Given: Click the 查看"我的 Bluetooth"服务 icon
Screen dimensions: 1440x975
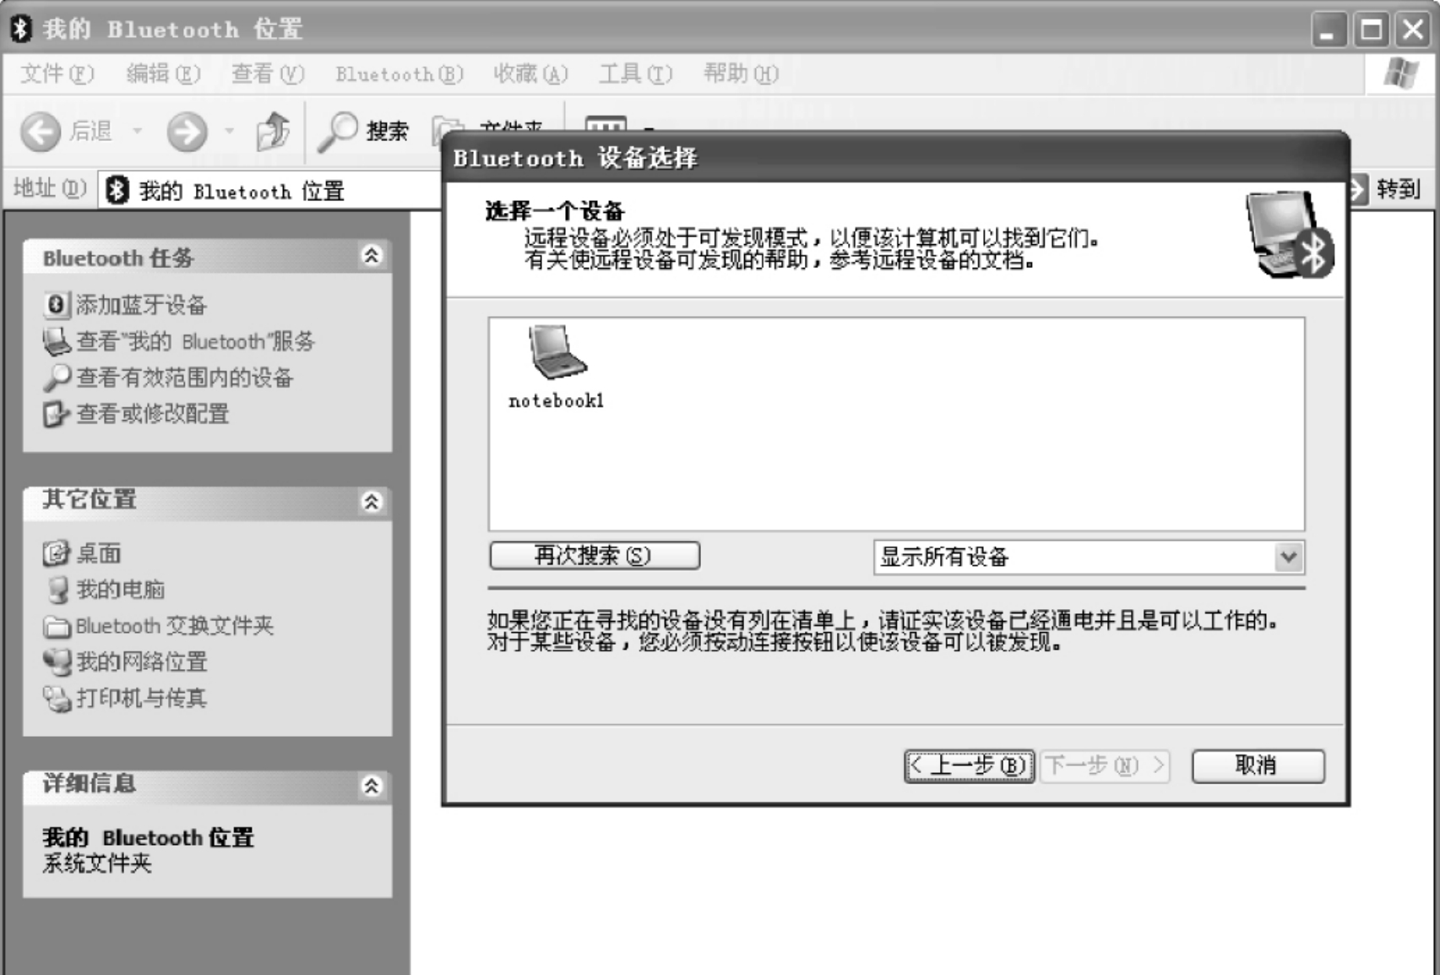Looking at the screenshot, I should (x=57, y=341).
